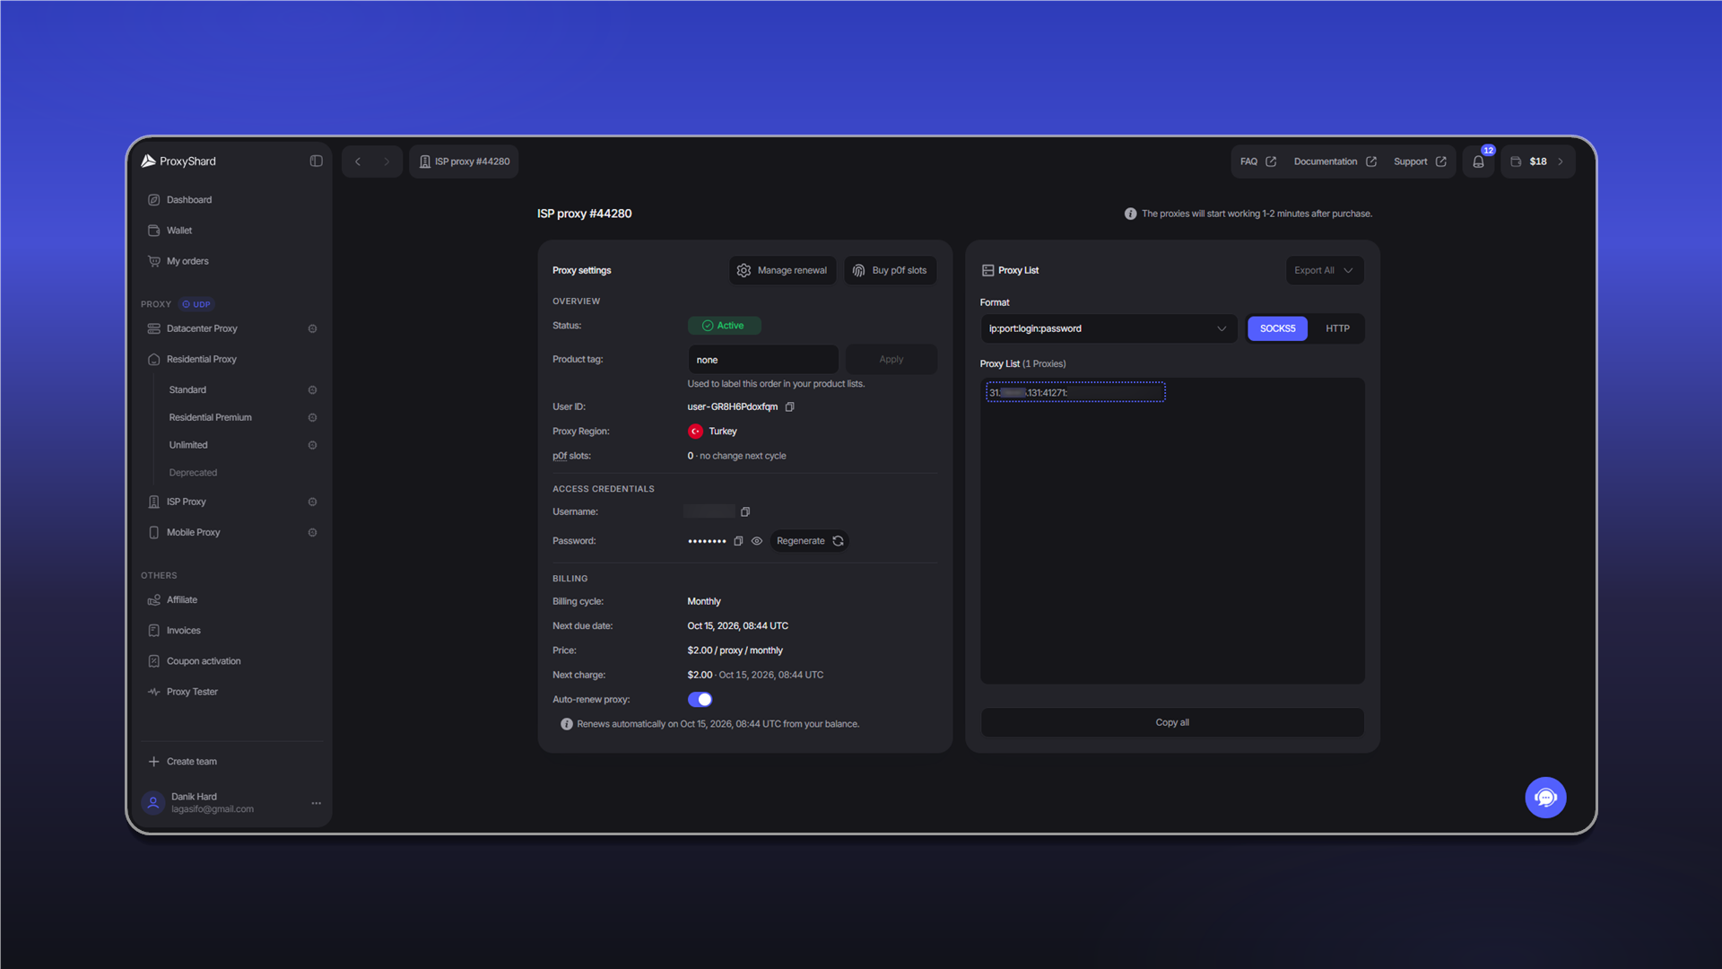Viewport: 1722px width, 969px height.
Task: Click Danik Hard user avatar
Action: tap(153, 803)
